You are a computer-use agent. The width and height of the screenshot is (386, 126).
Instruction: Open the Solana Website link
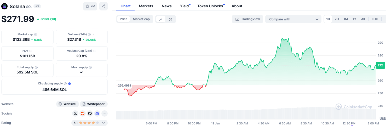[67, 104]
